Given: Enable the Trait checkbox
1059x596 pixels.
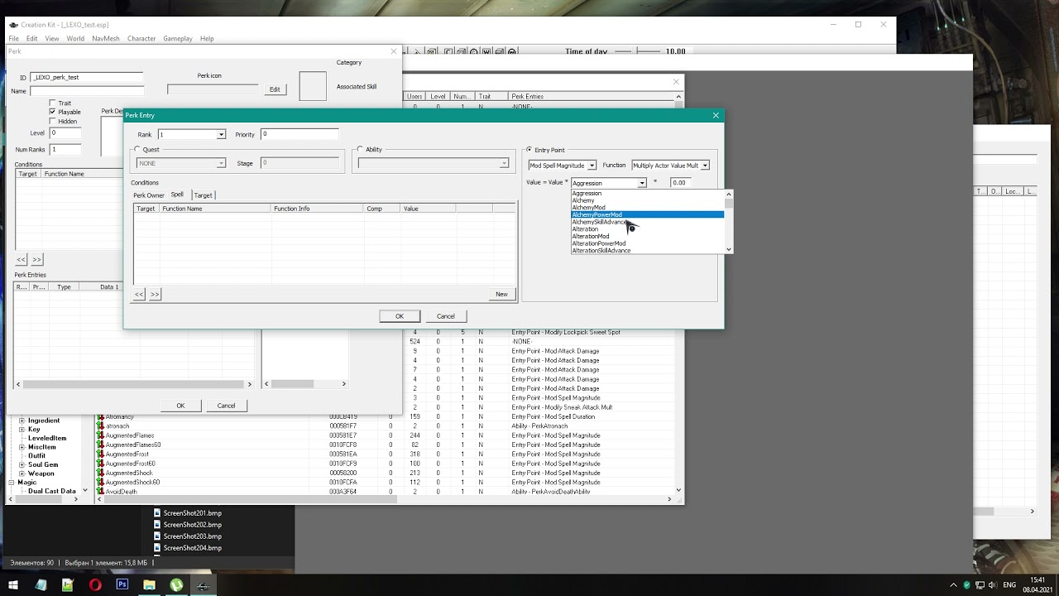Looking at the screenshot, I should pos(53,103).
